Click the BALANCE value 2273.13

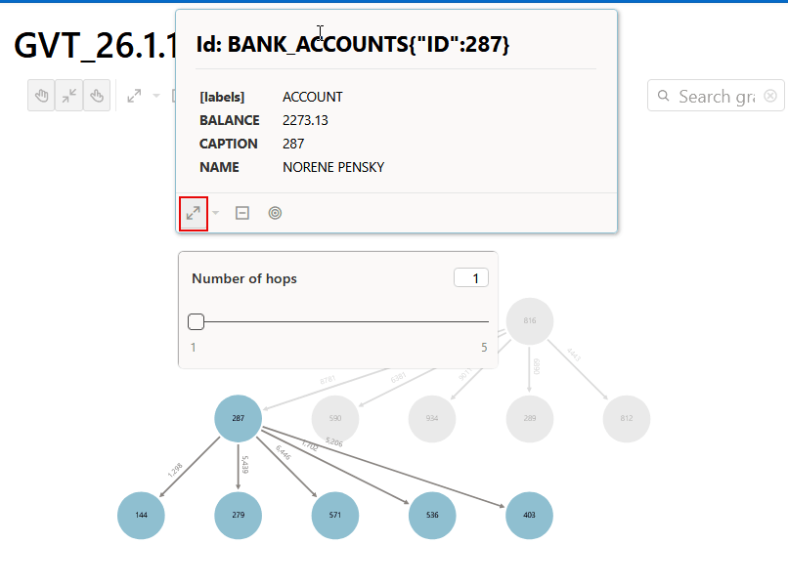tap(305, 120)
